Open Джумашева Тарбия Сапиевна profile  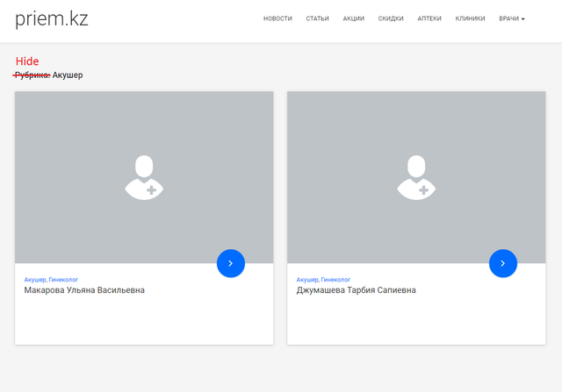[x=356, y=290]
